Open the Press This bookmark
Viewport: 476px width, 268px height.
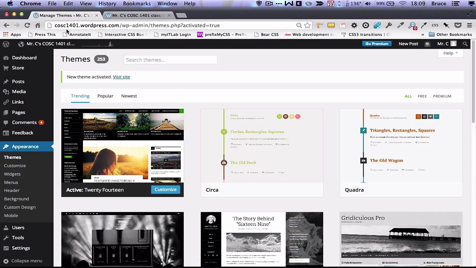pyautogui.click(x=41, y=34)
